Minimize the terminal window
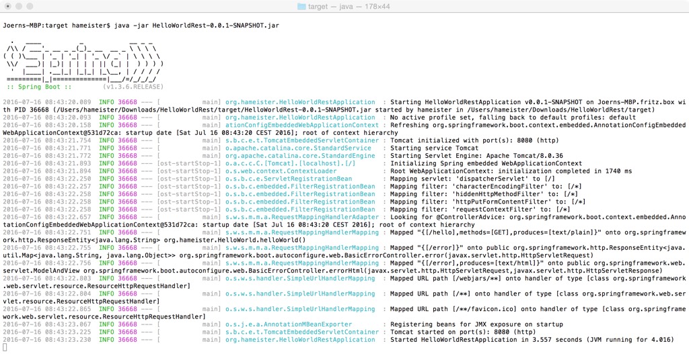This screenshot has height=354, width=689. coord(22,6)
